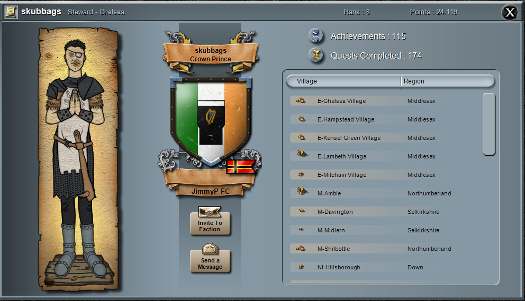Viewport: 525px width, 301px height.
Task: Click the scroll icon beside skubbags title
Action: point(11,12)
